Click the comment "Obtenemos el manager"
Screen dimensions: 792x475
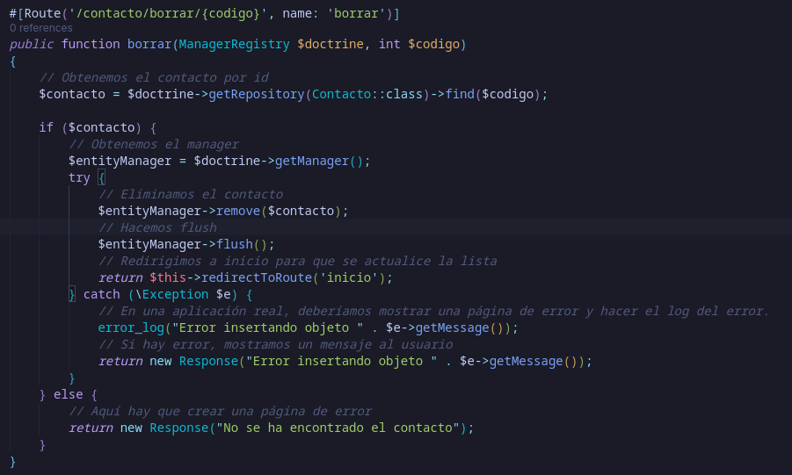pyautogui.click(x=154, y=144)
